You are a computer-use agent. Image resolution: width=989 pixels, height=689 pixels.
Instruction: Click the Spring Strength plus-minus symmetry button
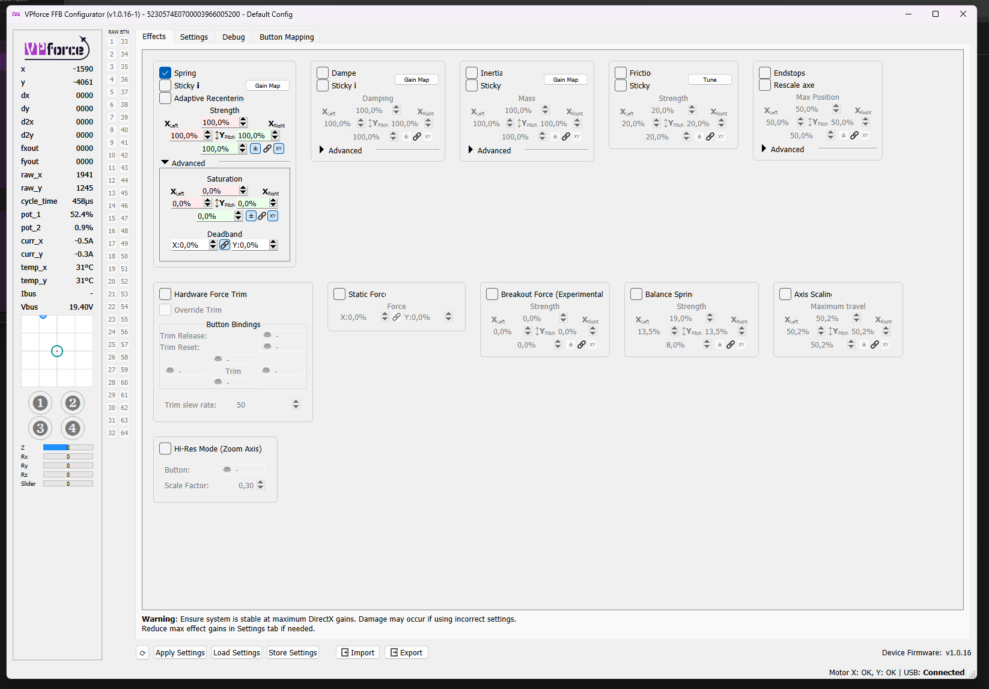click(x=255, y=149)
